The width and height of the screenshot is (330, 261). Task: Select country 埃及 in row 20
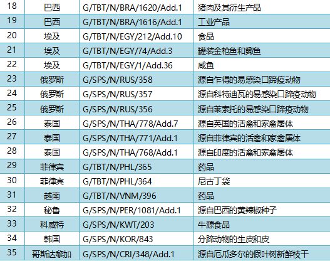(52, 36)
